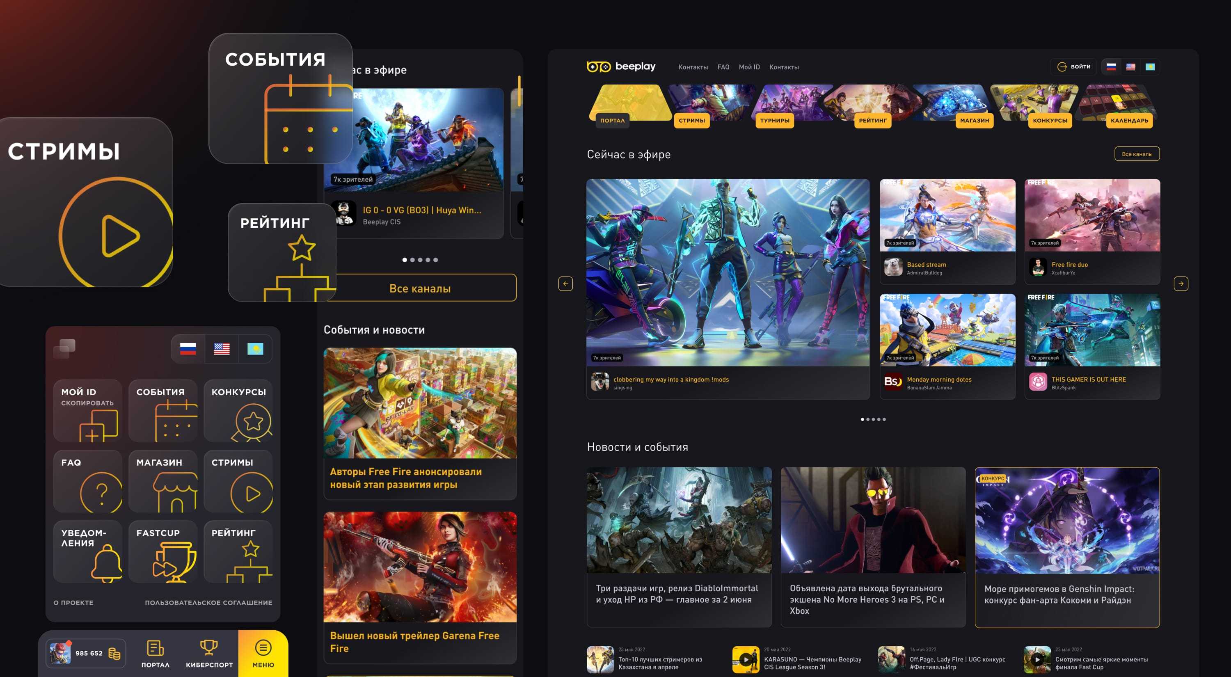Select the ТУРНИРЫ category tab

click(x=793, y=105)
